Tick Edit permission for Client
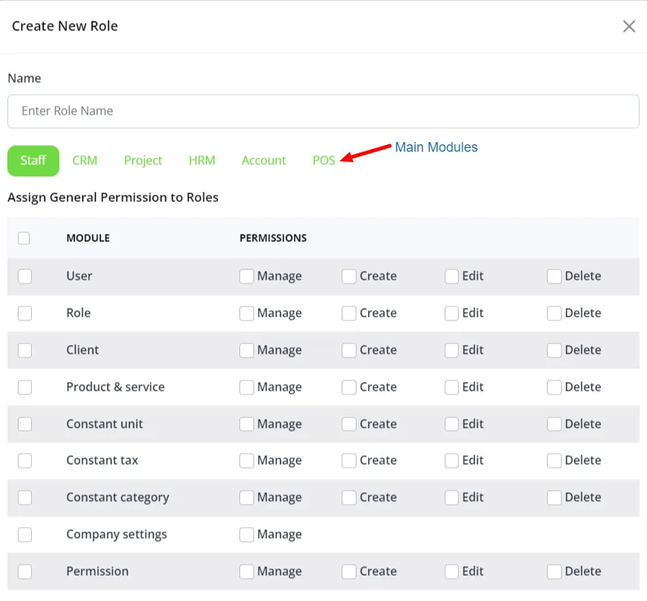The height and width of the screenshot is (601, 647). coord(451,350)
